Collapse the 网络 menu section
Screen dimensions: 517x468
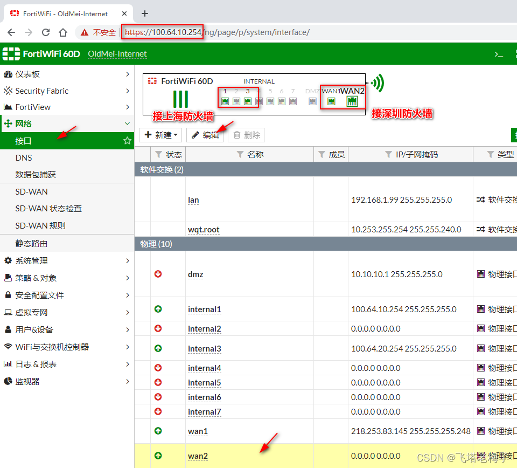[x=67, y=124]
